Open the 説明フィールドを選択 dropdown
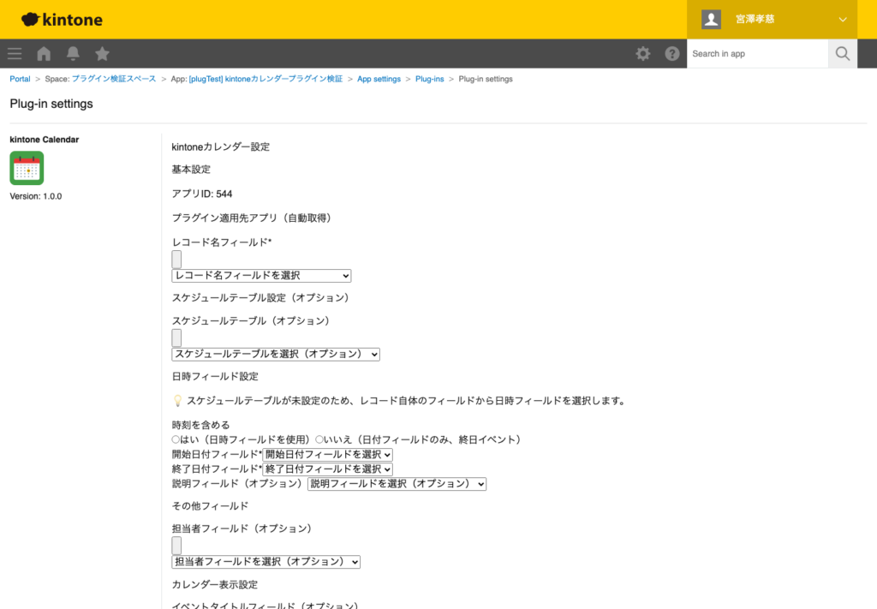The width and height of the screenshot is (877, 609). tap(397, 483)
